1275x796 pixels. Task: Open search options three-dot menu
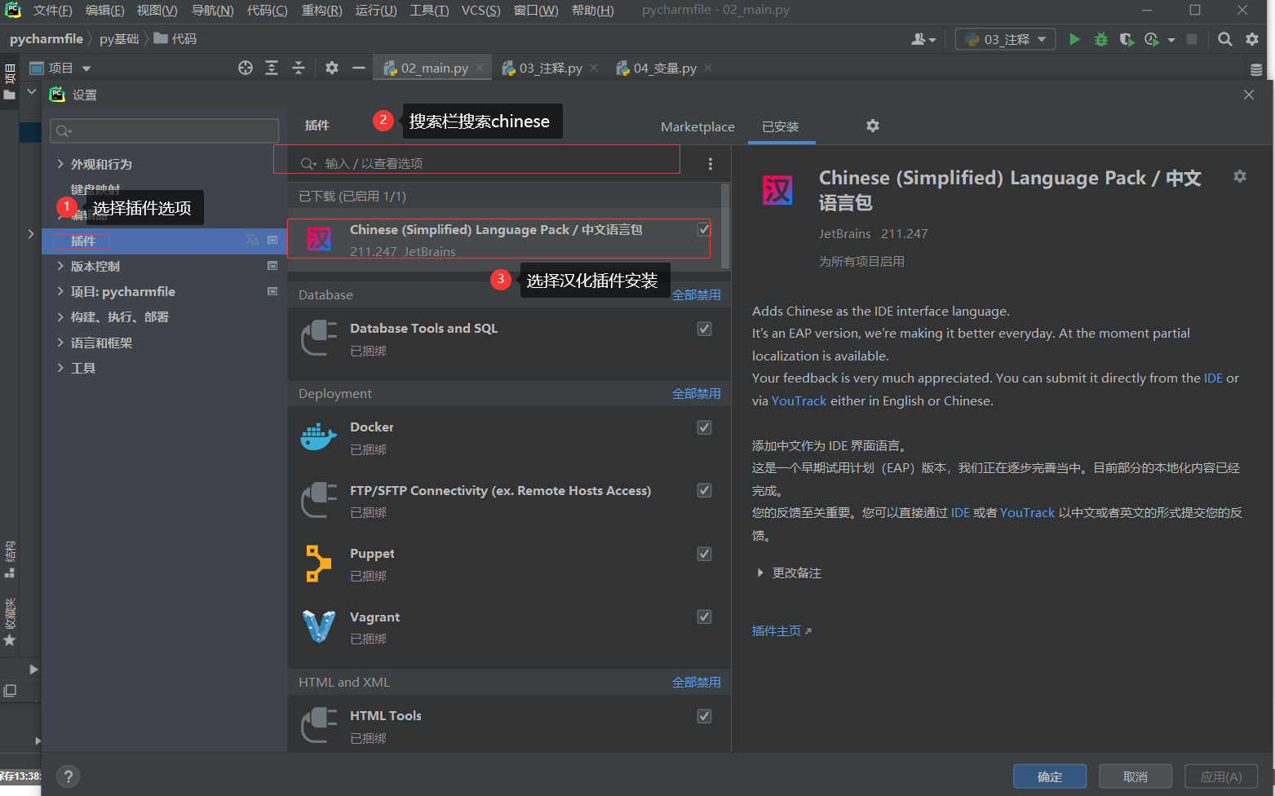711,164
